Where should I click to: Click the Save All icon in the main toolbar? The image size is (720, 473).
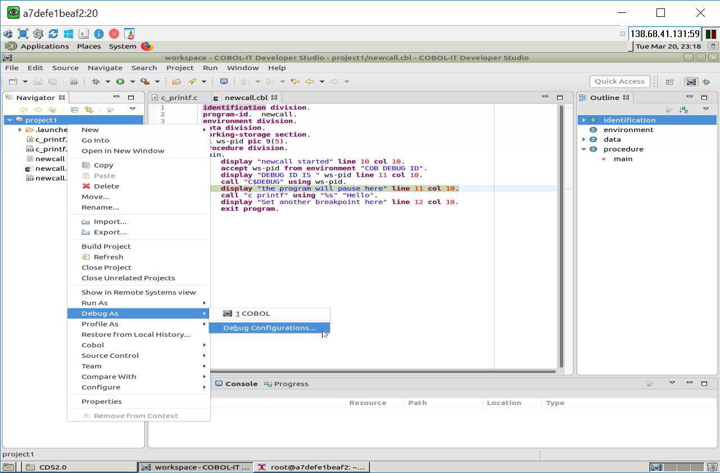coord(53,81)
